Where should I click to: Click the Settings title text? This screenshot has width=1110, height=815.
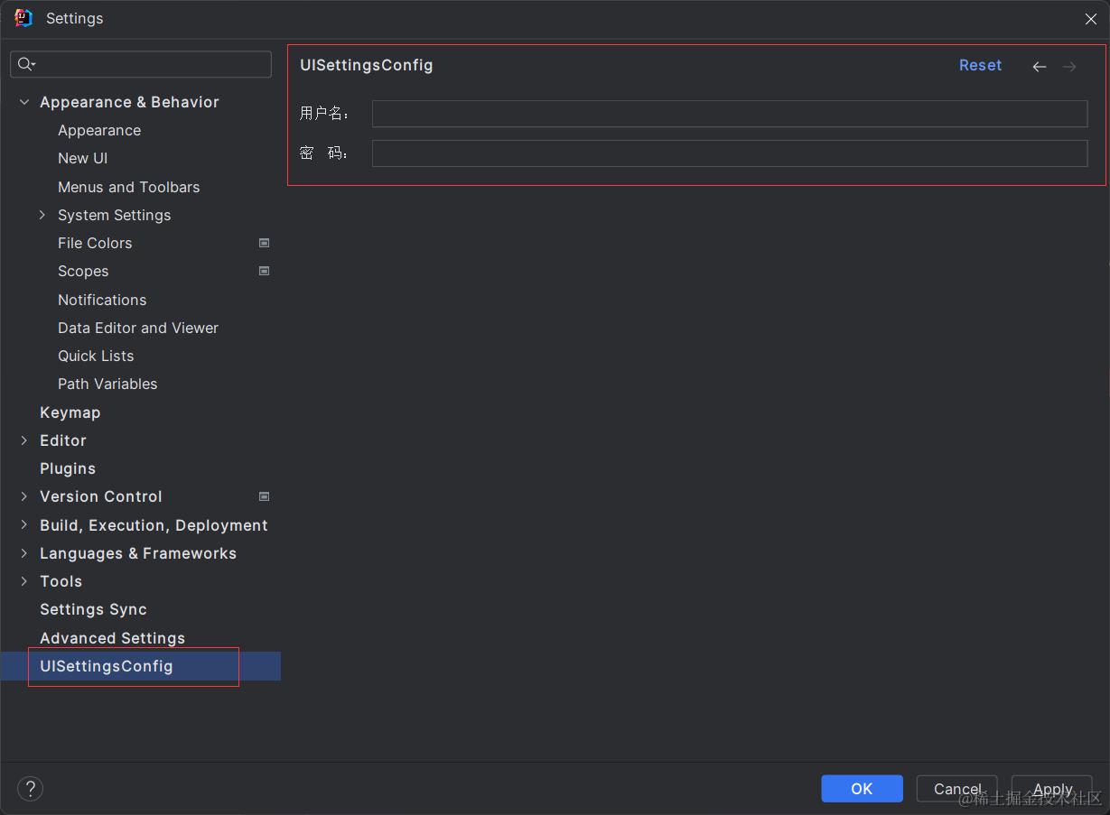coord(74,18)
